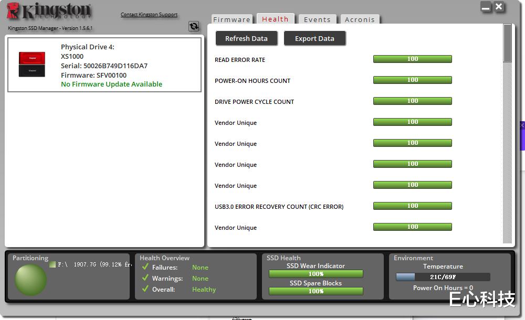Switch to the Acronis tab

(360, 19)
